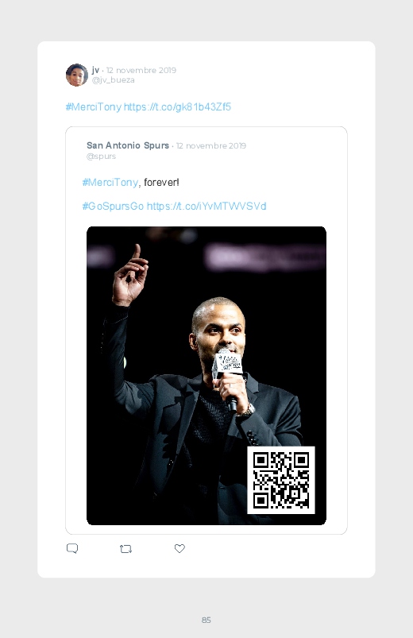
Task: Click the quoted tweet's date 12 novembre 2019
Action: click(x=211, y=145)
